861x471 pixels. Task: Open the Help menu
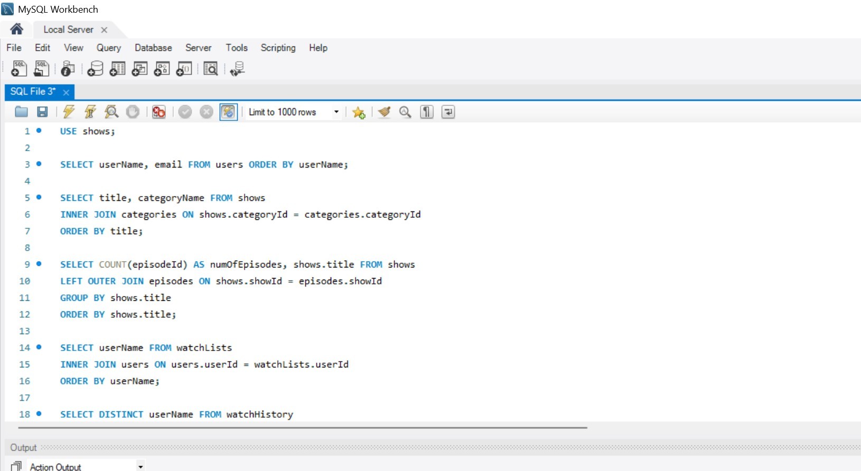point(318,48)
